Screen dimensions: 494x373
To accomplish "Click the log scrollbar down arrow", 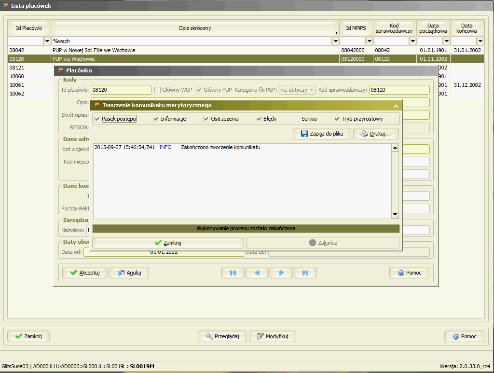I will 395,215.
